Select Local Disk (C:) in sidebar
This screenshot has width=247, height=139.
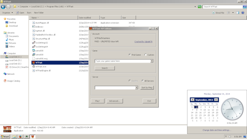tap(15, 57)
